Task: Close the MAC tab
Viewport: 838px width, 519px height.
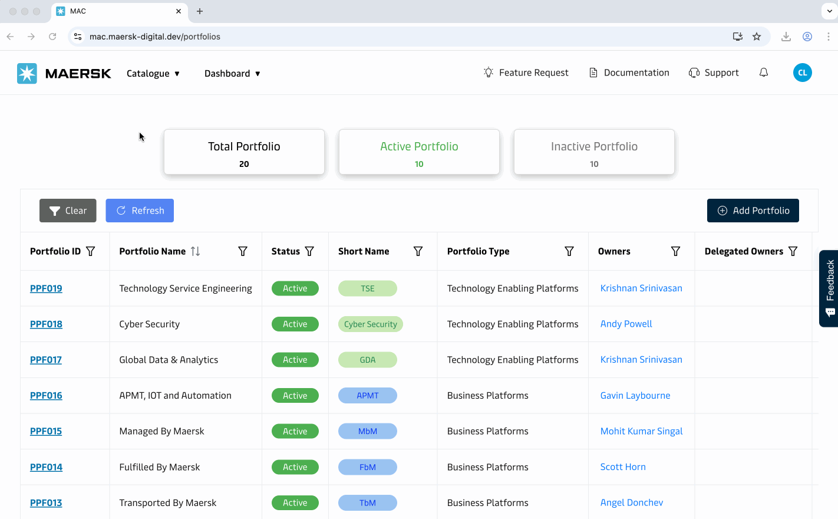Action: (x=179, y=11)
